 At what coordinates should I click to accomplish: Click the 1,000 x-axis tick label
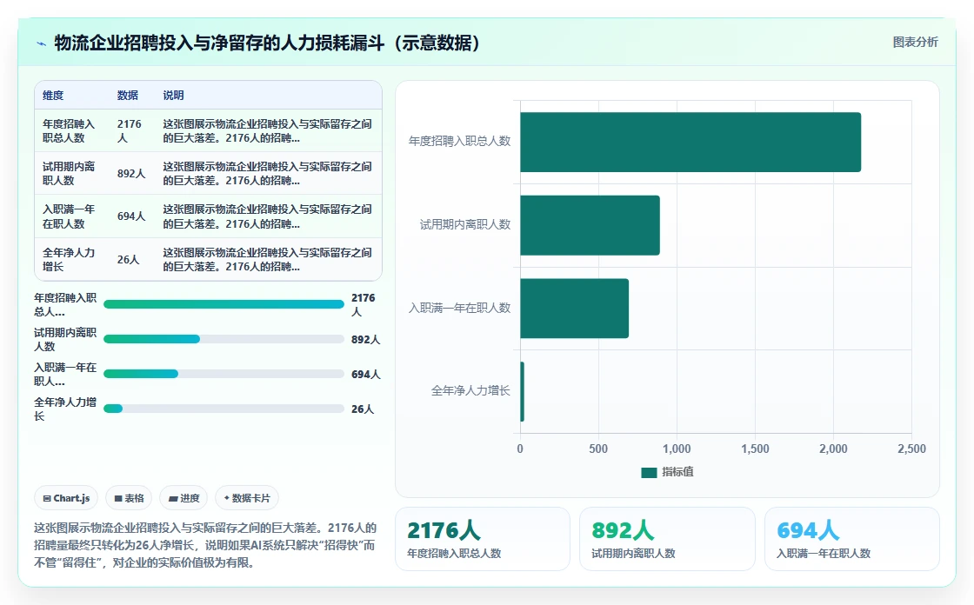click(677, 449)
